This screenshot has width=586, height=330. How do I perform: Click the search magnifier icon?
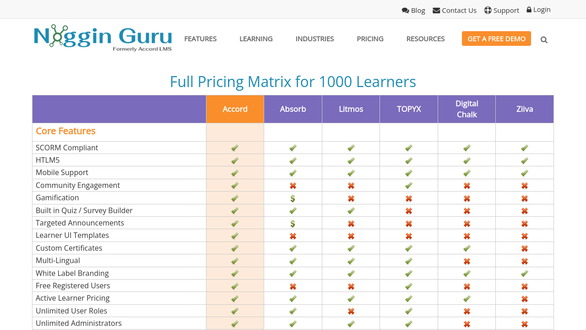click(x=544, y=39)
